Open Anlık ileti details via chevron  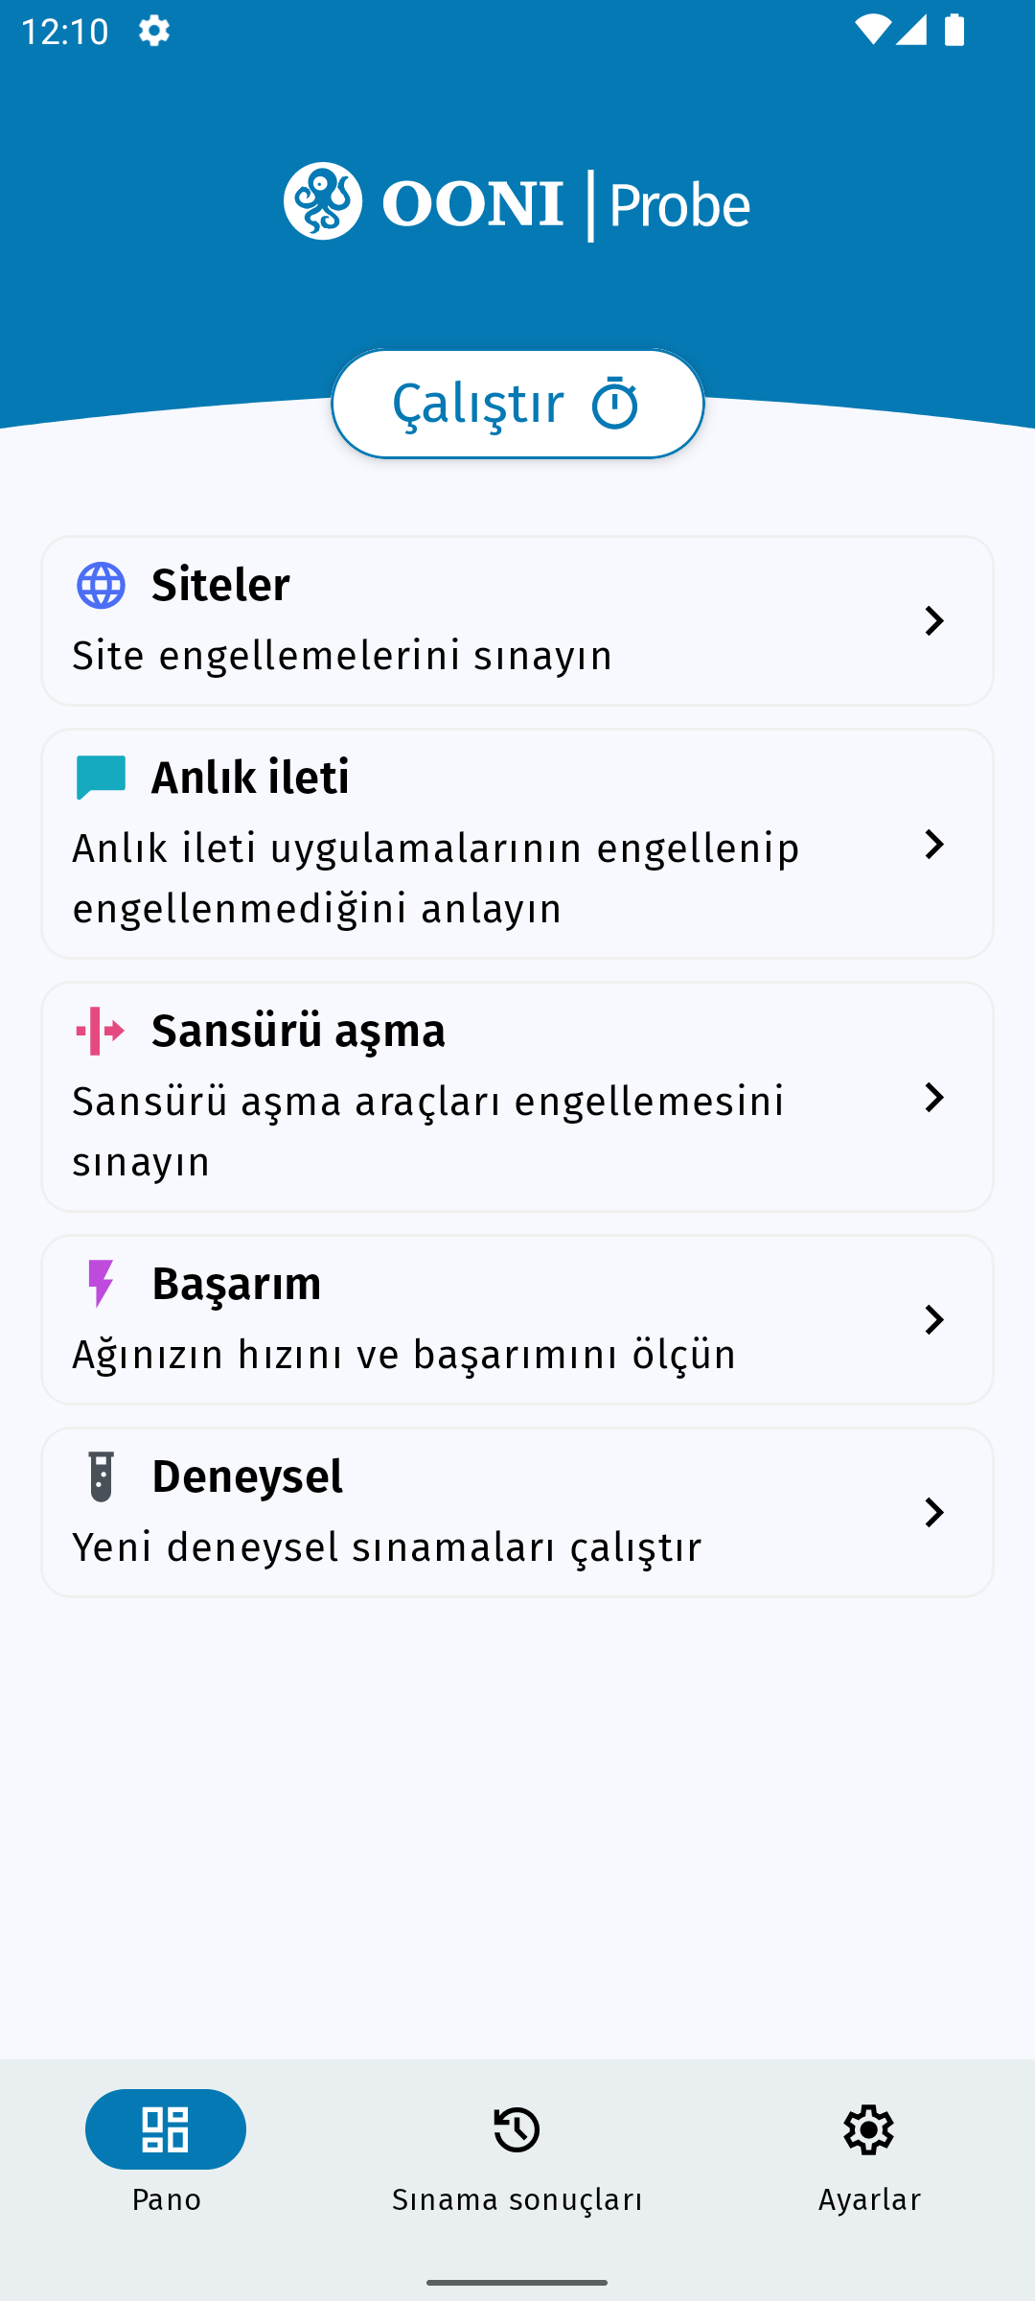coord(933,845)
